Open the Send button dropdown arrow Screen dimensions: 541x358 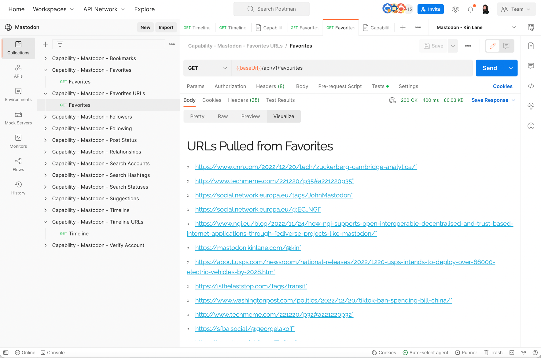click(x=511, y=68)
